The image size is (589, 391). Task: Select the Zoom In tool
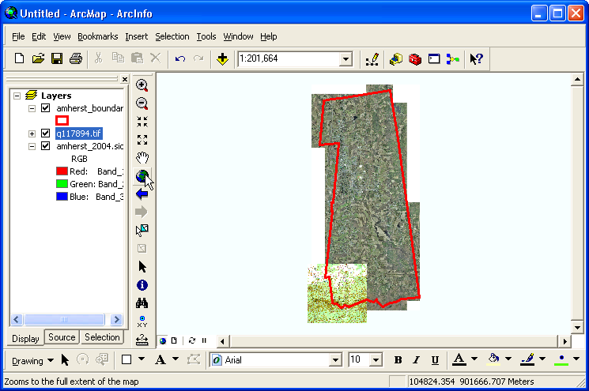(x=142, y=85)
